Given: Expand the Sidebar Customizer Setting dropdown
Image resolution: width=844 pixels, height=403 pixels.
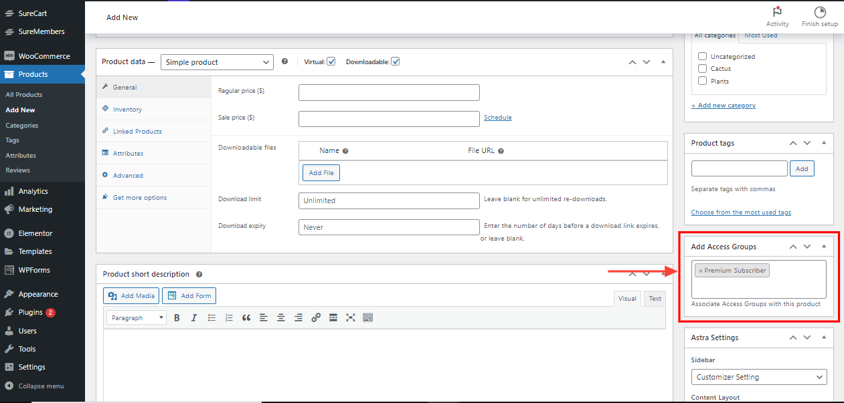Looking at the screenshot, I should coord(758,377).
